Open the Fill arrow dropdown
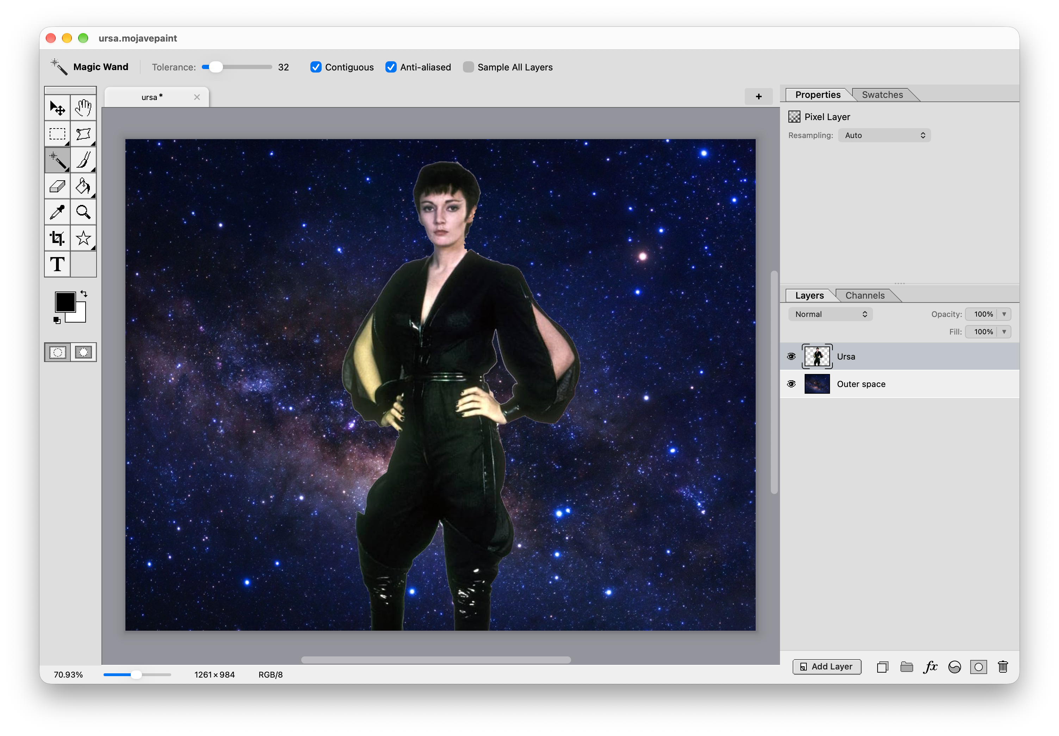The image size is (1059, 736). point(1004,332)
